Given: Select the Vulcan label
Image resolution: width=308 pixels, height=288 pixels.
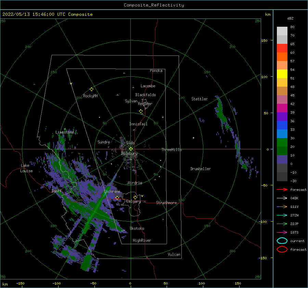Looking at the screenshot, I should point(174,254).
